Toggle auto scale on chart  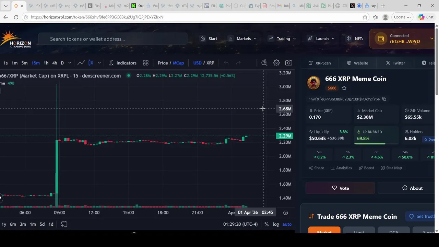287,224
